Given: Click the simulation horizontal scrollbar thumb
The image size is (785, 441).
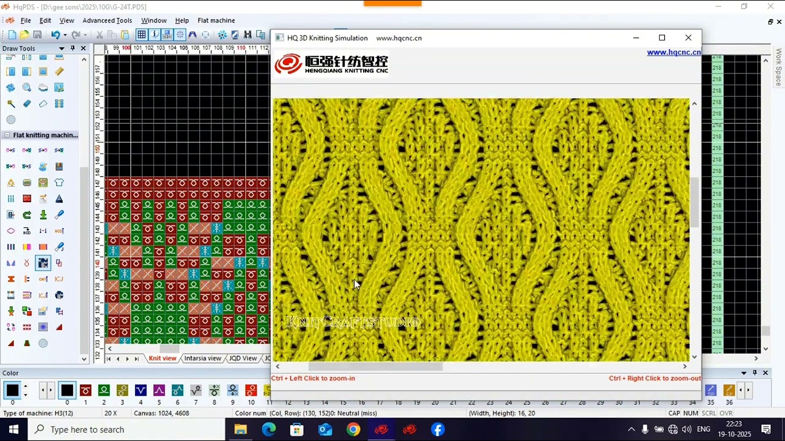Looking at the screenshot, I should (375, 366).
